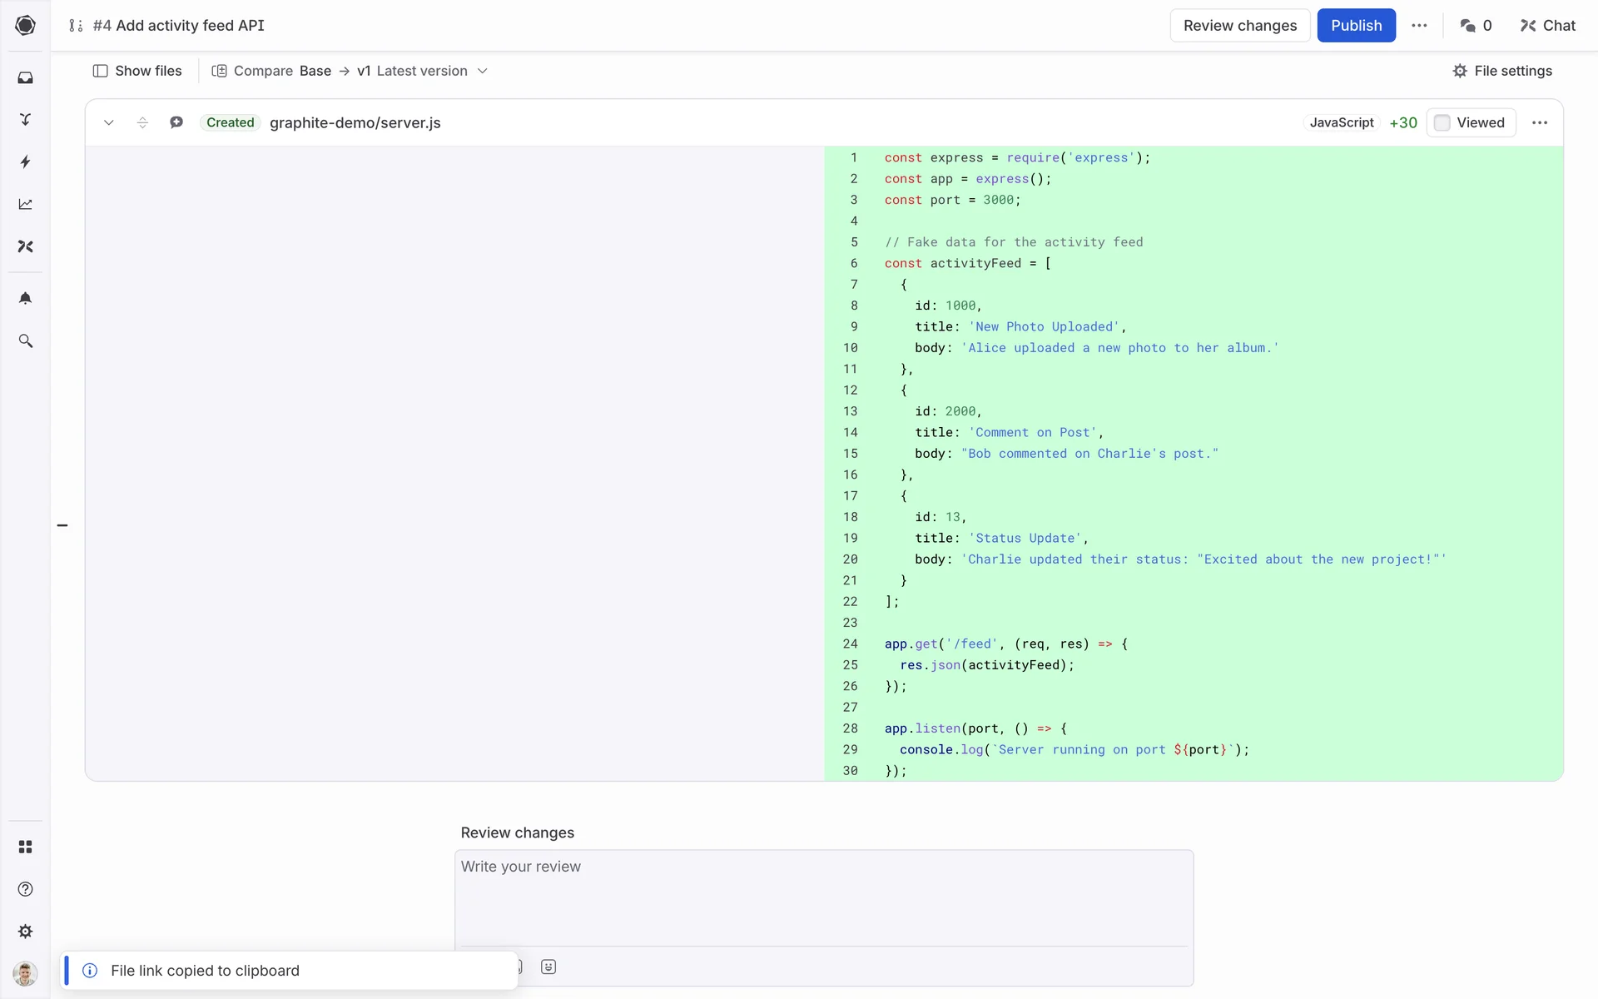Open the emoji picker in review box
The width and height of the screenshot is (1598, 999).
coord(548,967)
